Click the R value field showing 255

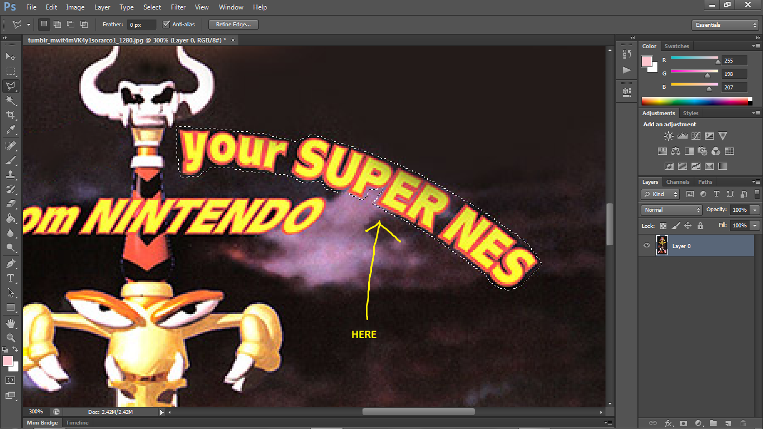pyautogui.click(x=735, y=60)
